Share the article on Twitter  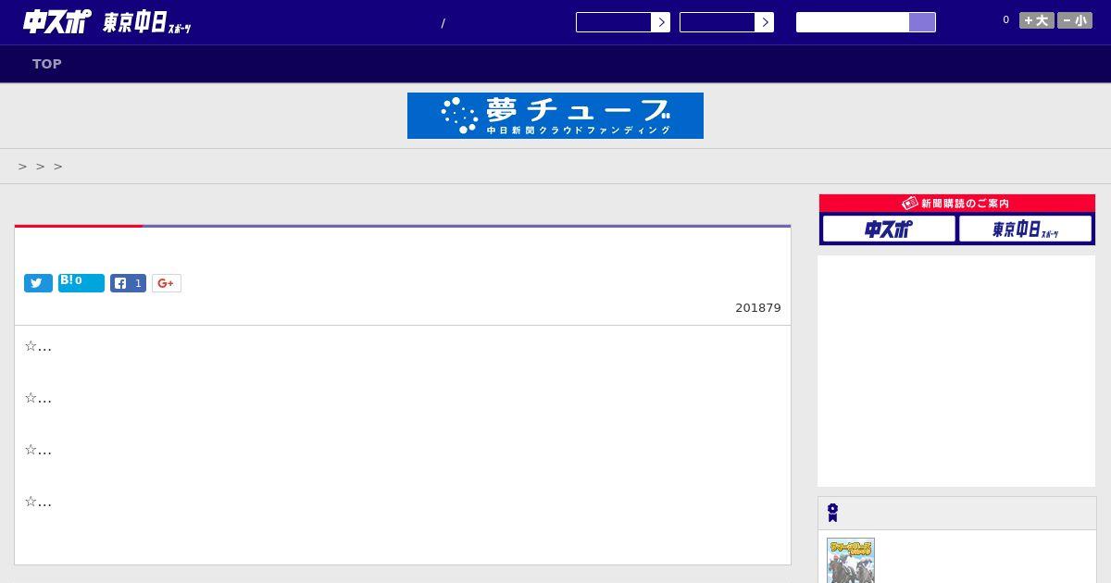pyautogui.click(x=38, y=283)
